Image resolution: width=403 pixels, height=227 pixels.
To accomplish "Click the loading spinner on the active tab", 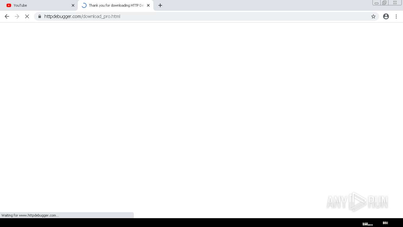I will [84, 5].
